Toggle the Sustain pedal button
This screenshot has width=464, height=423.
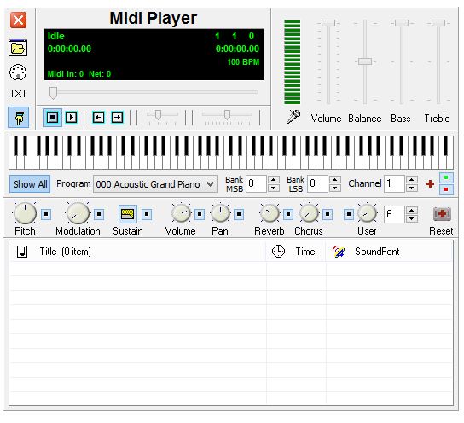(x=128, y=214)
